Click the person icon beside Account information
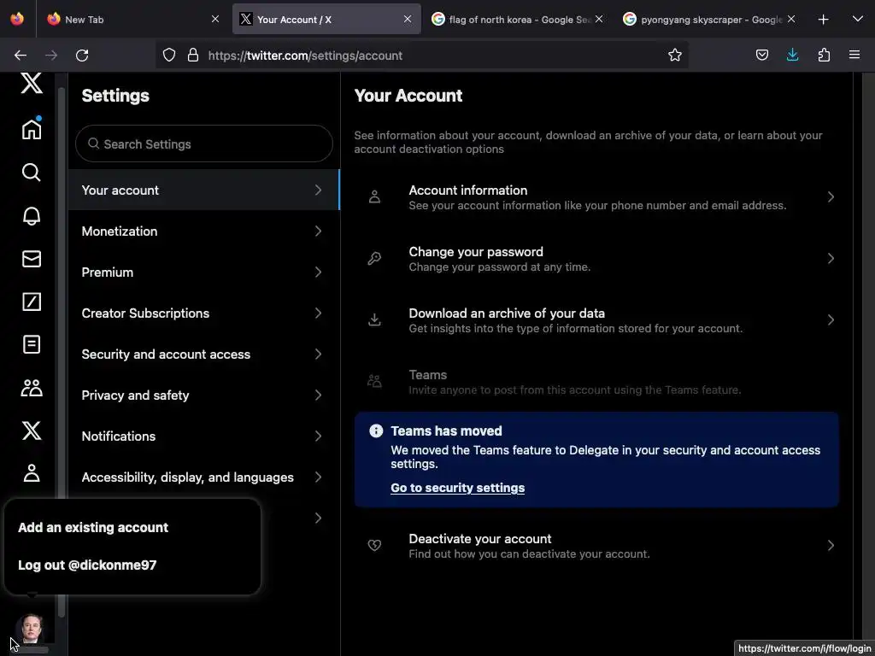The height and width of the screenshot is (656, 875). (374, 197)
